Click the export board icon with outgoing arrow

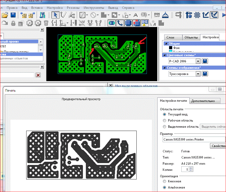[32, 15]
